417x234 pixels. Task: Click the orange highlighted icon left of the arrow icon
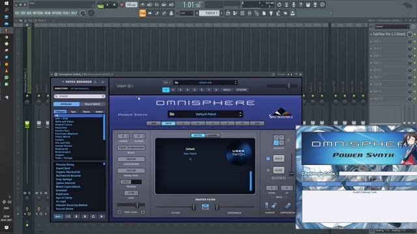(x=143, y=13)
